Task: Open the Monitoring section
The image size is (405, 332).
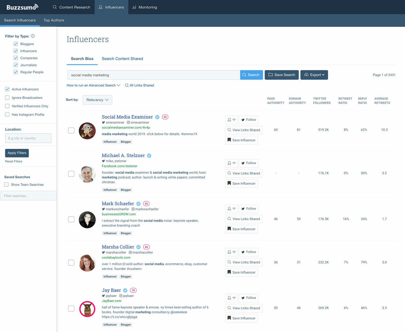Action: pos(147,7)
